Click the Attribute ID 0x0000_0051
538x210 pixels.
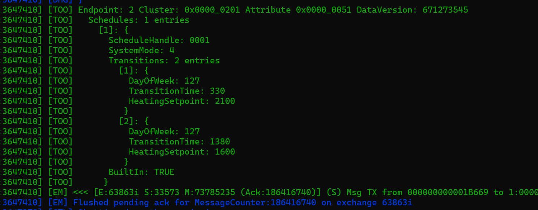coord(323,10)
